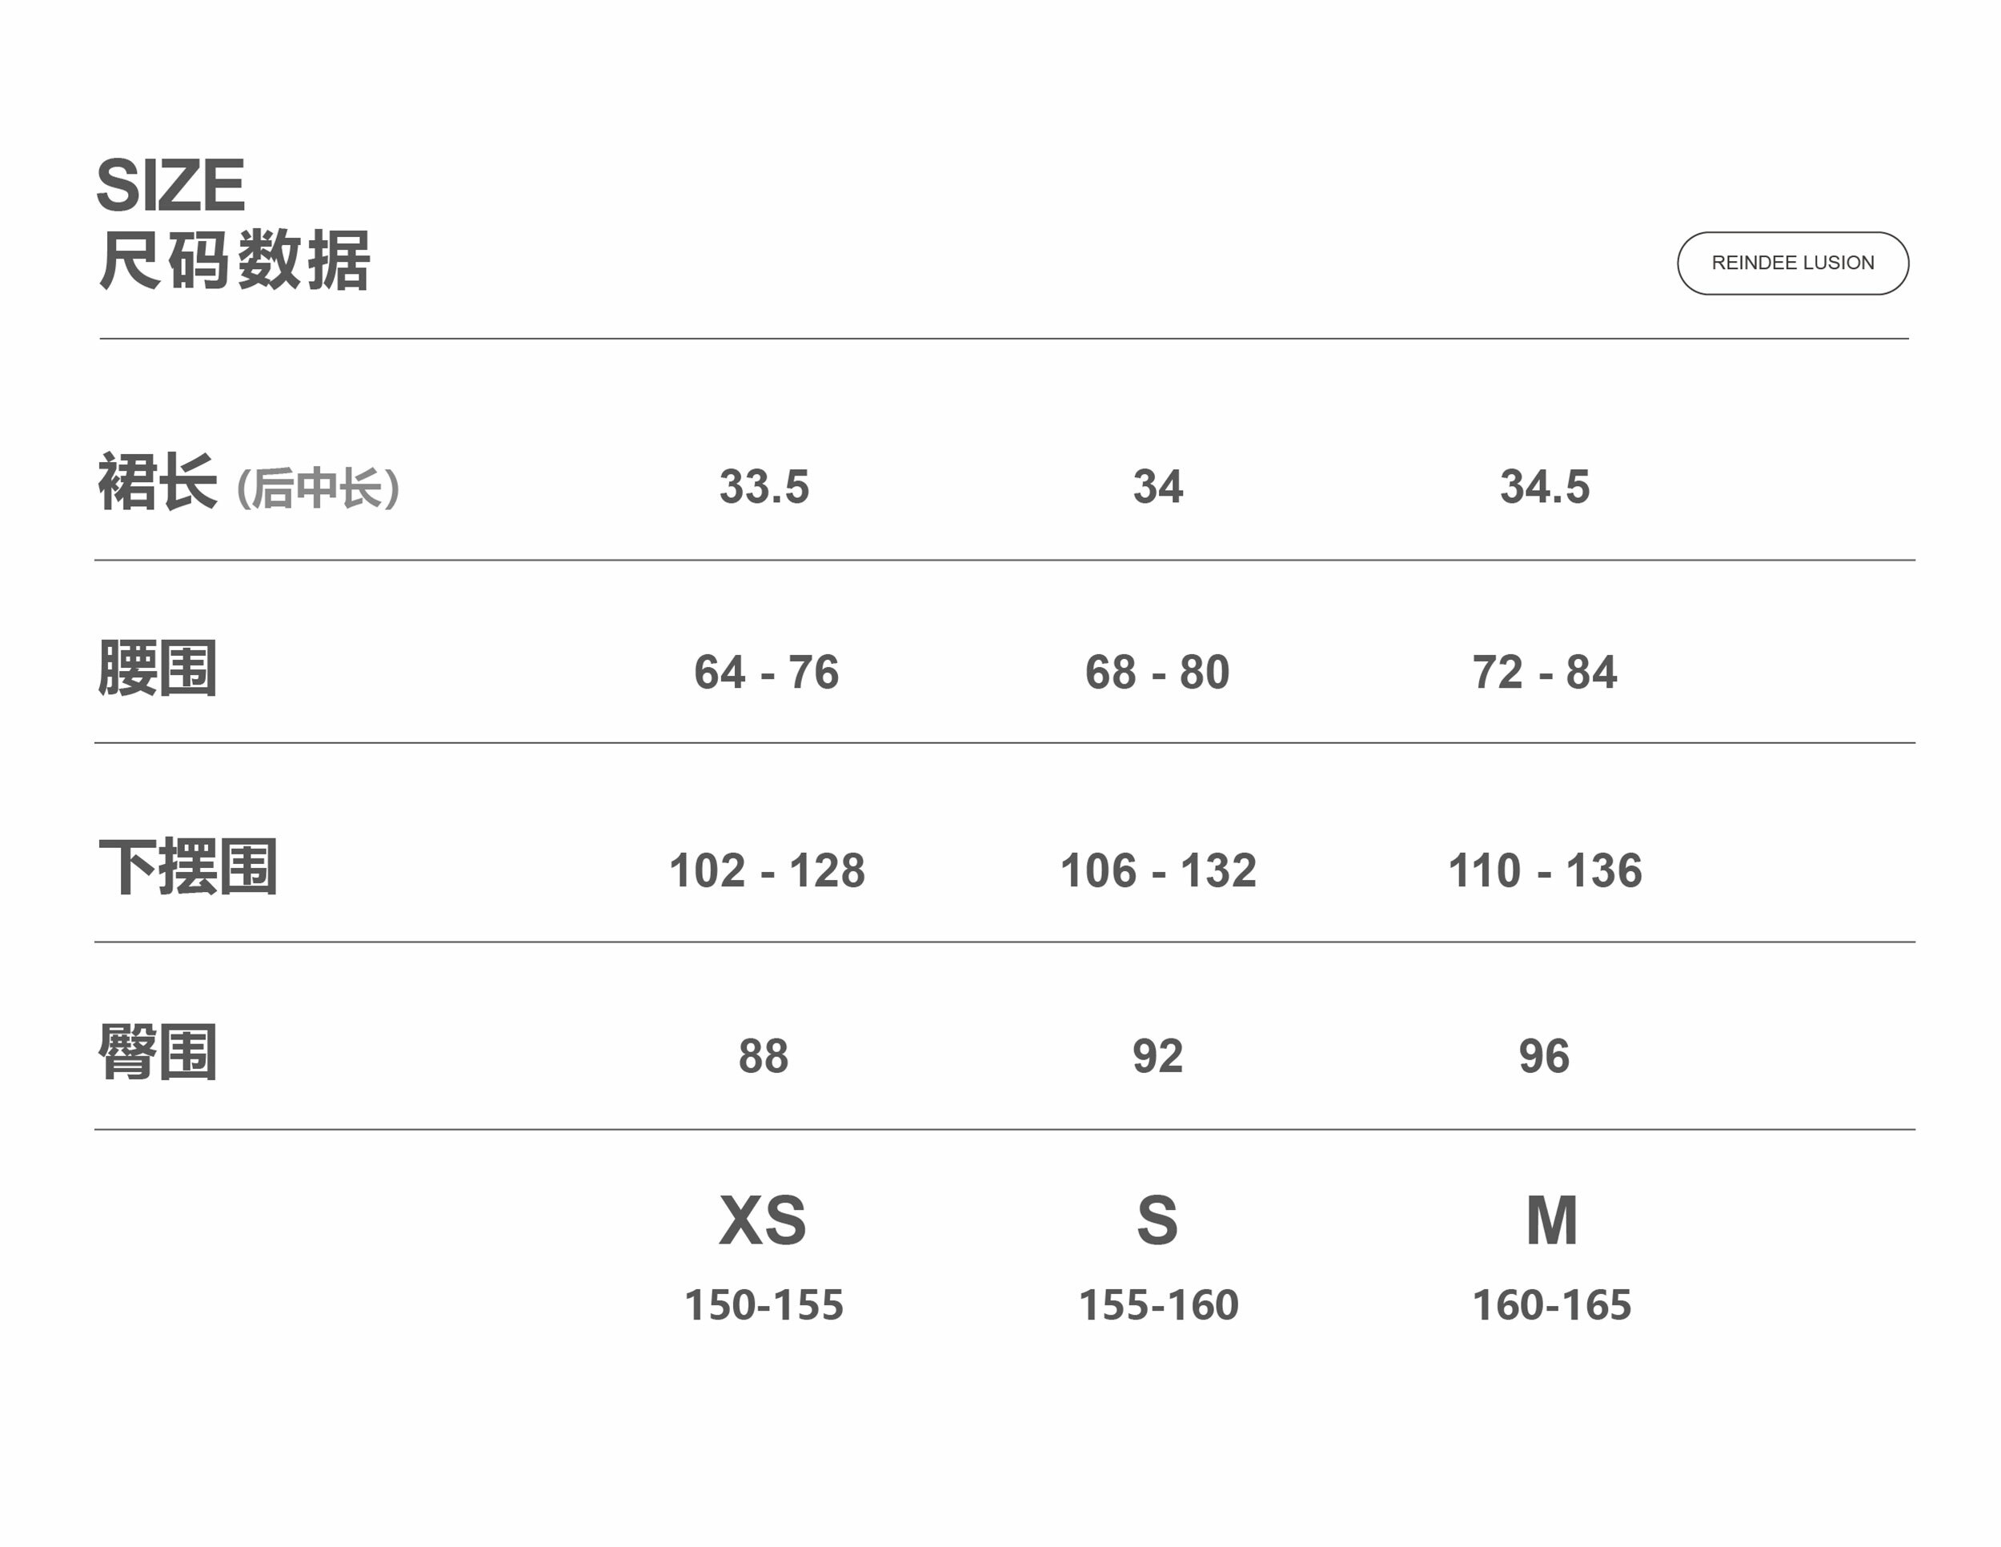This screenshot has width=2001, height=1547.
Task: Select the XS size column header
Action: (x=762, y=1221)
